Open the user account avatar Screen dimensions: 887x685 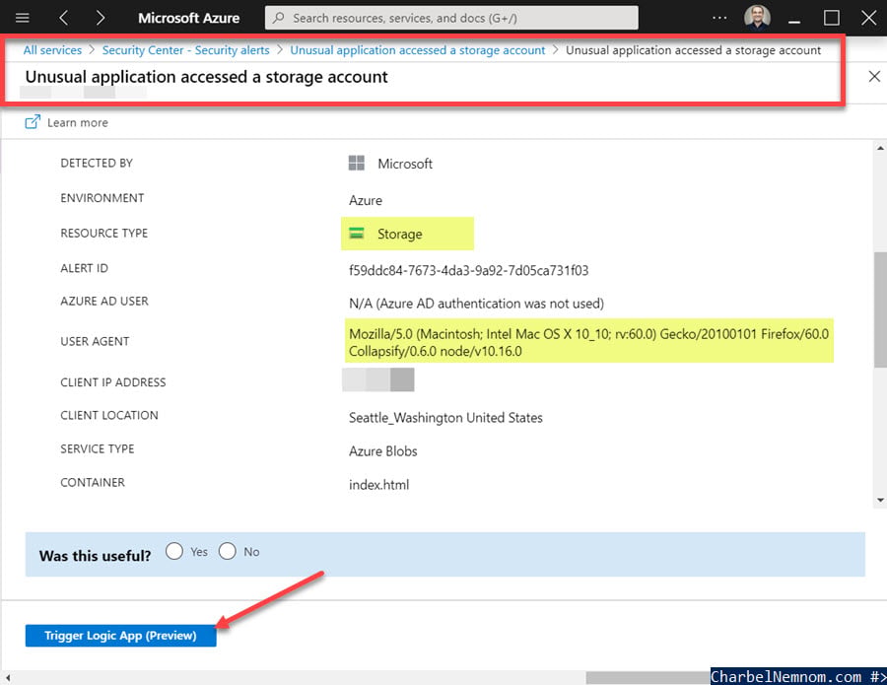coord(757,18)
